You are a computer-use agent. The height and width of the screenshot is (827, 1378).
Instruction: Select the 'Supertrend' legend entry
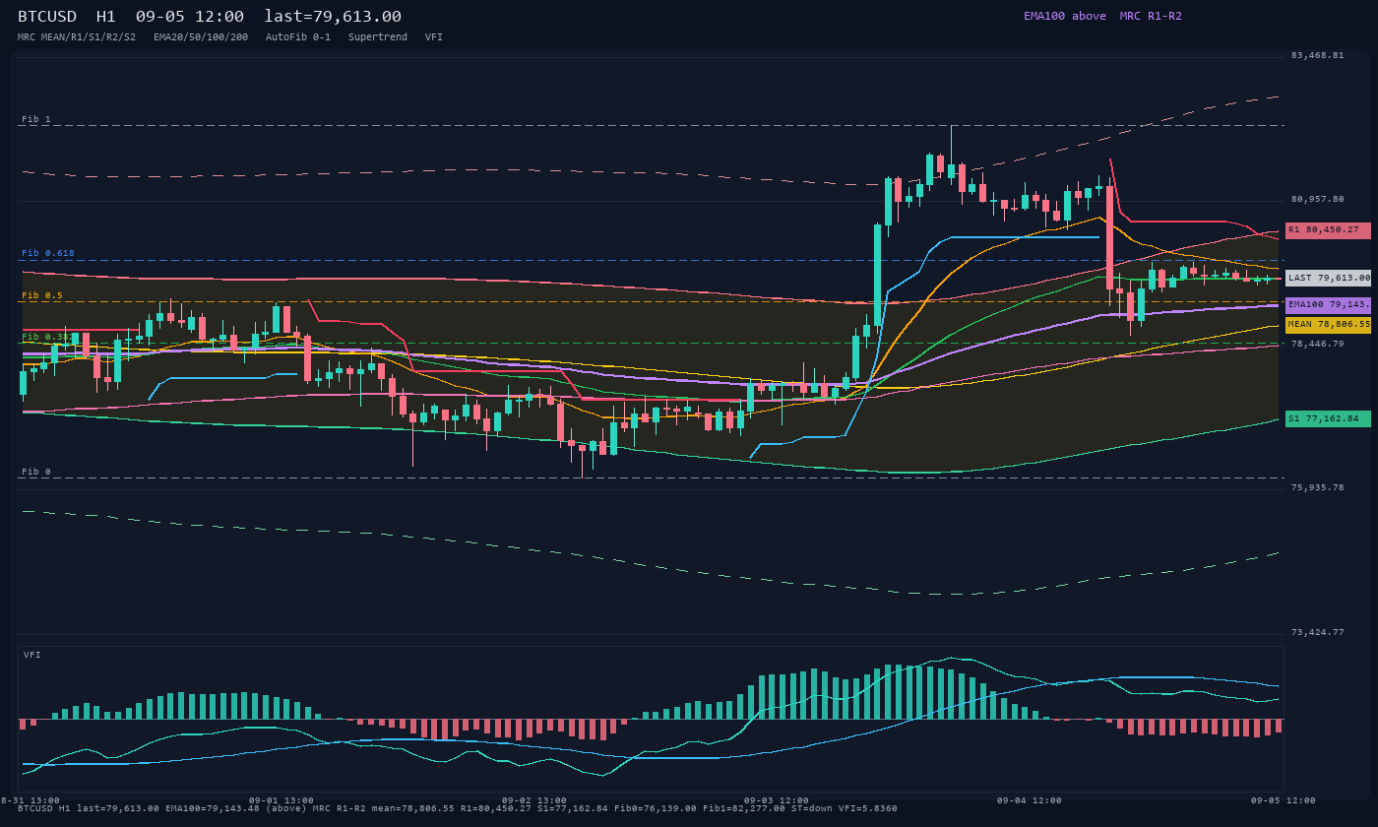coord(378,37)
